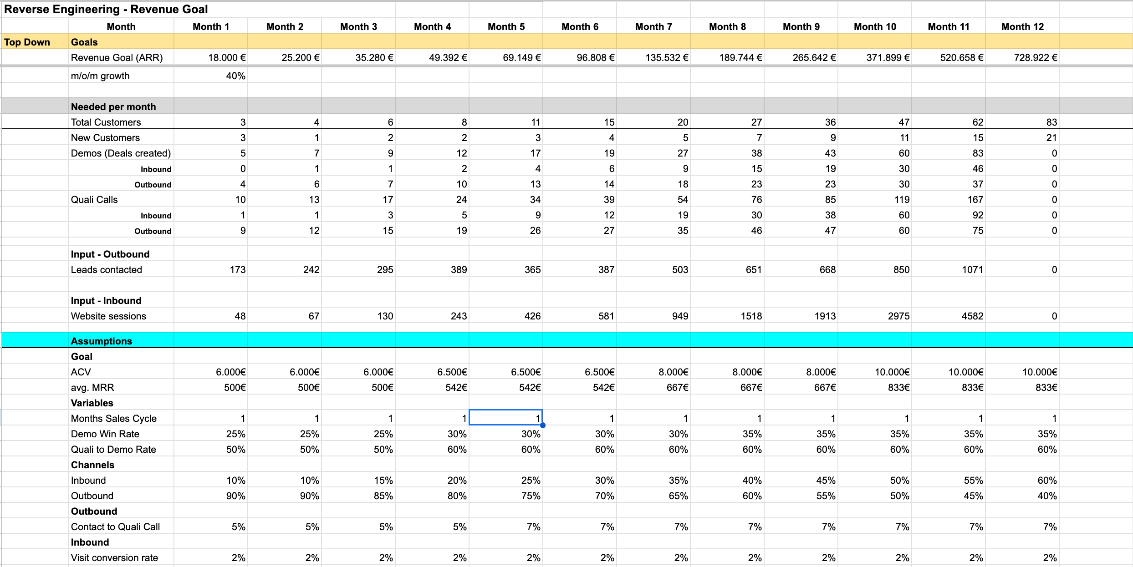Screen dimensions: 1133x567
Task: Select the Total Customers row label
Action: click(x=106, y=122)
